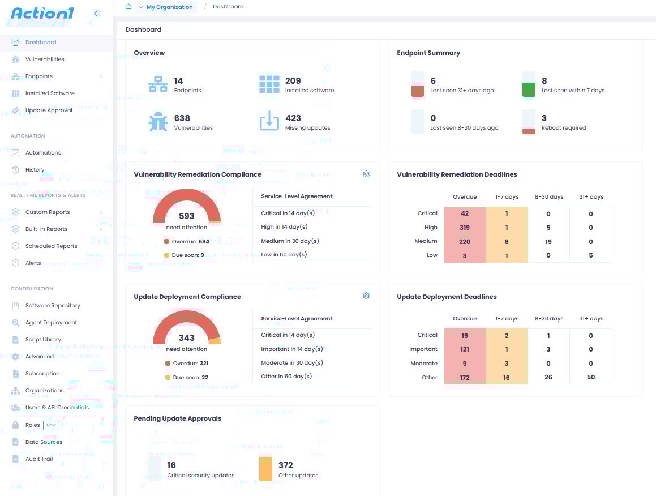Go to Script Library page

pyautogui.click(x=43, y=340)
